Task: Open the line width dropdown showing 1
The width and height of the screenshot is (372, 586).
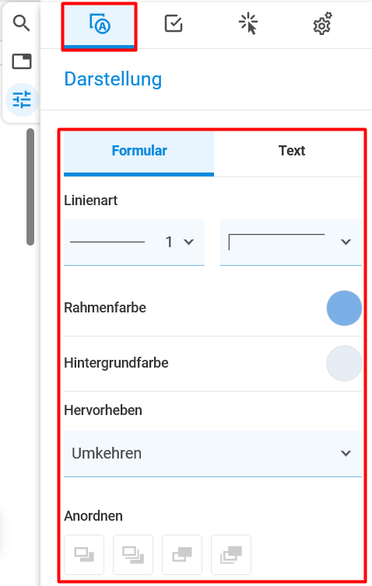Action: (134, 242)
